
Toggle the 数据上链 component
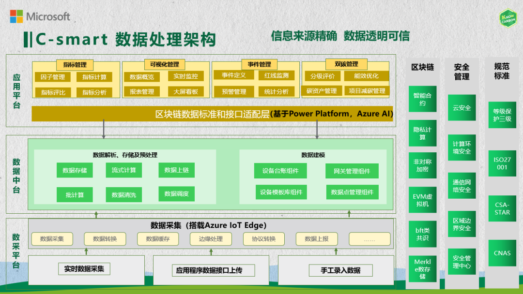pyautogui.click(x=176, y=170)
